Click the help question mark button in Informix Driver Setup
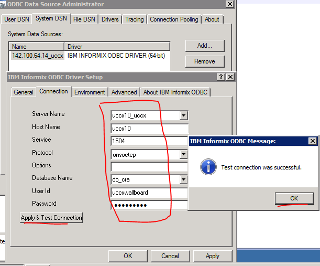 coord(221,77)
